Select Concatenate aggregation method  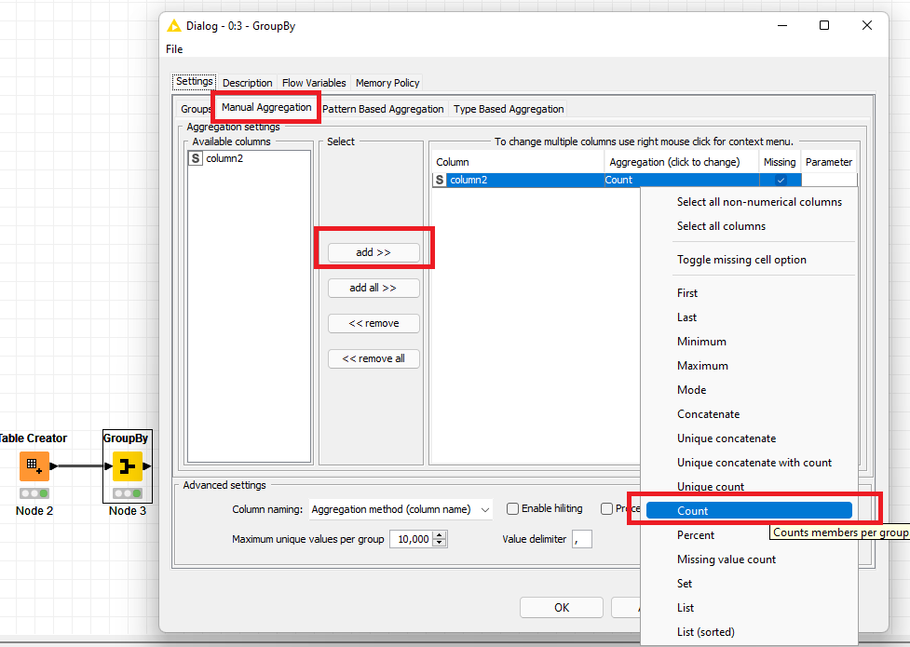point(708,414)
